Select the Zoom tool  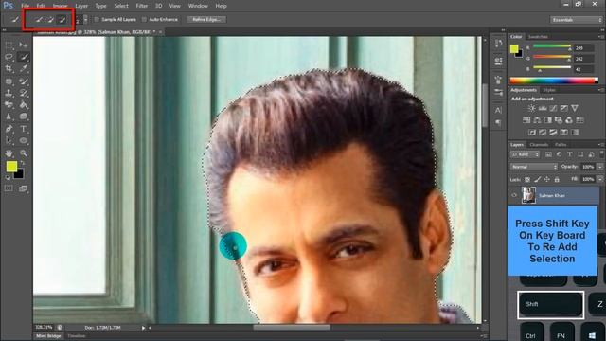point(23,153)
